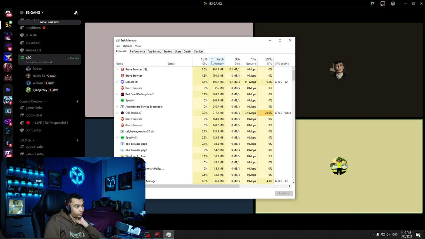Select the Red Dead Redemption 2 process icon
The image size is (425, 239).
122,94
